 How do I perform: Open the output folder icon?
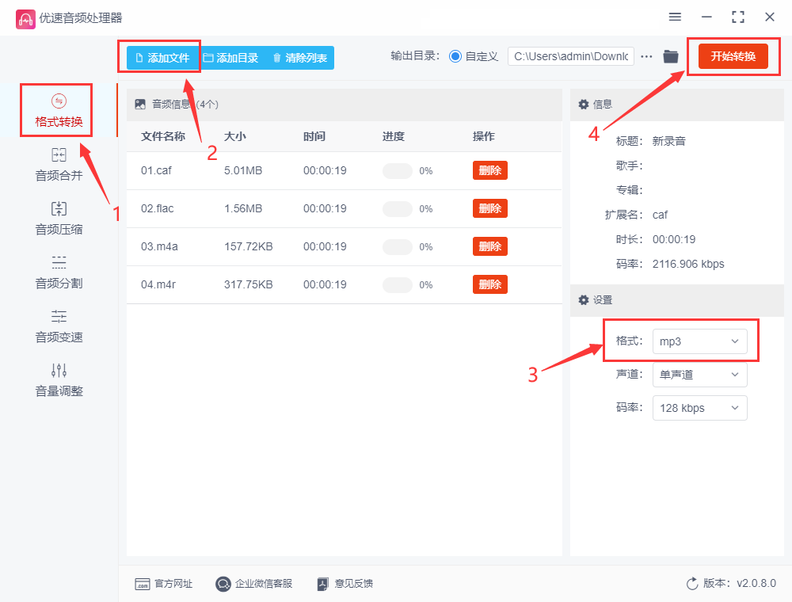671,56
